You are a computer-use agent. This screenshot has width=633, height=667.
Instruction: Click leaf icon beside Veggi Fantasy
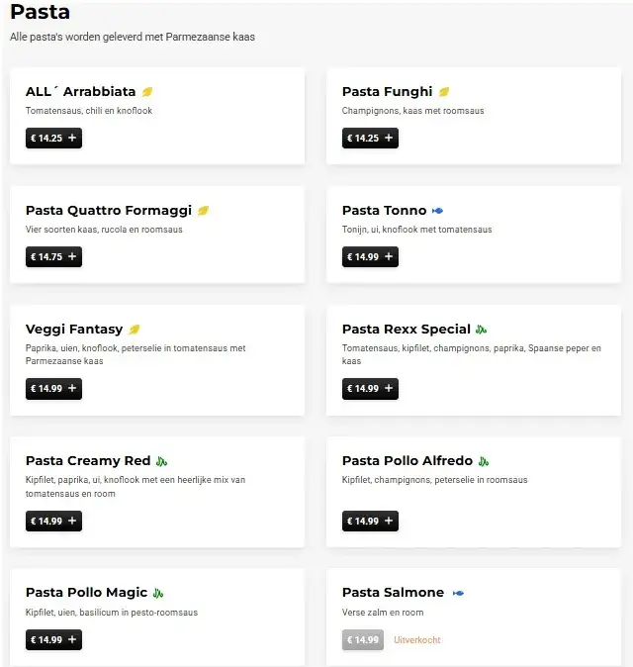(x=135, y=330)
